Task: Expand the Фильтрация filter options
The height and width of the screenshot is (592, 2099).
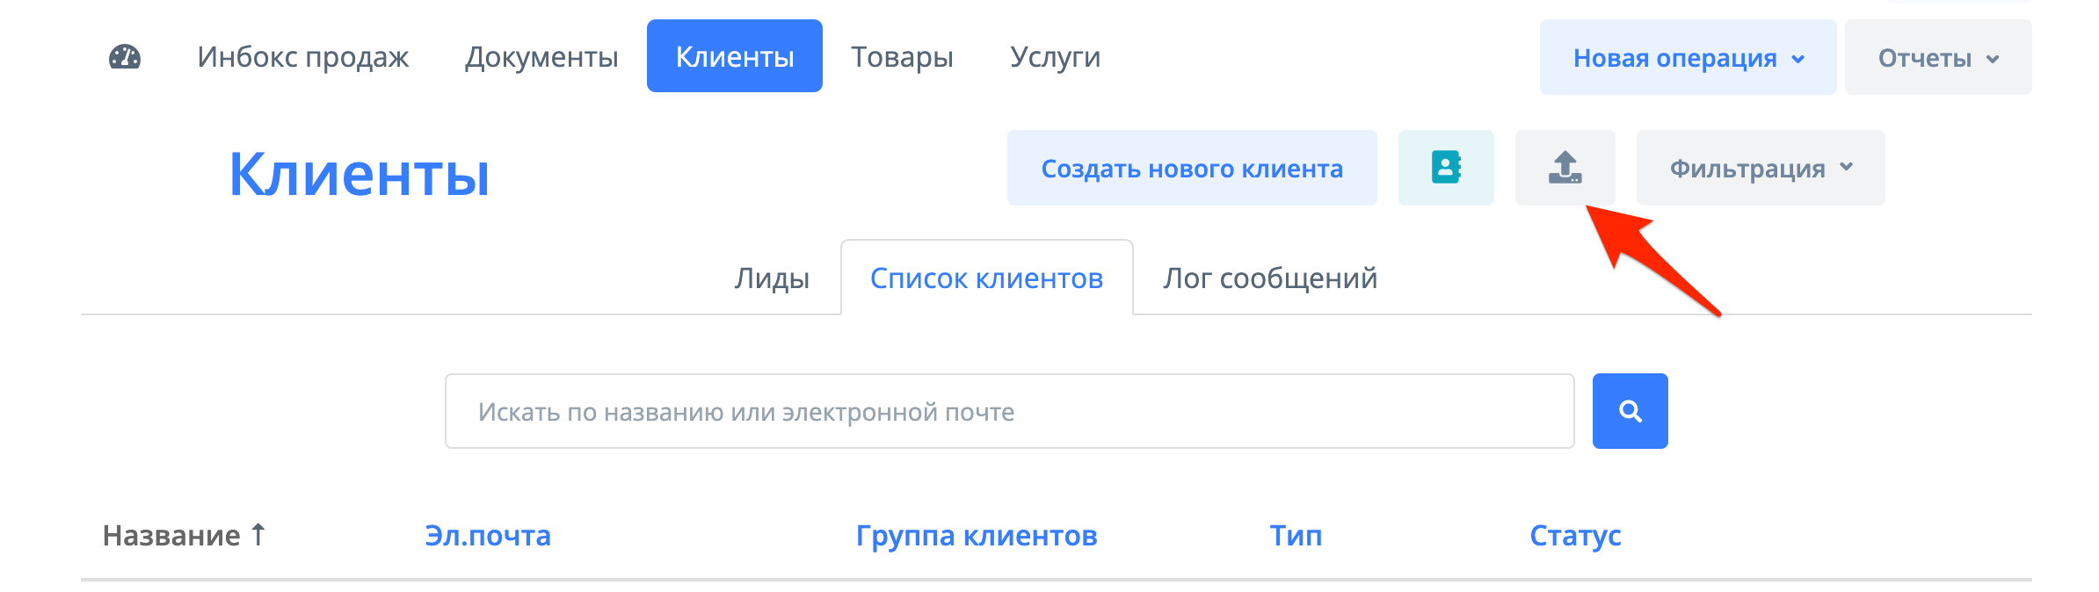Action: 1759,167
